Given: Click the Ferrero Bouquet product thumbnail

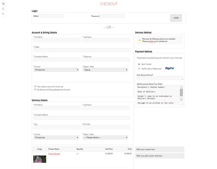Looking at the screenshot, I should [39, 159].
